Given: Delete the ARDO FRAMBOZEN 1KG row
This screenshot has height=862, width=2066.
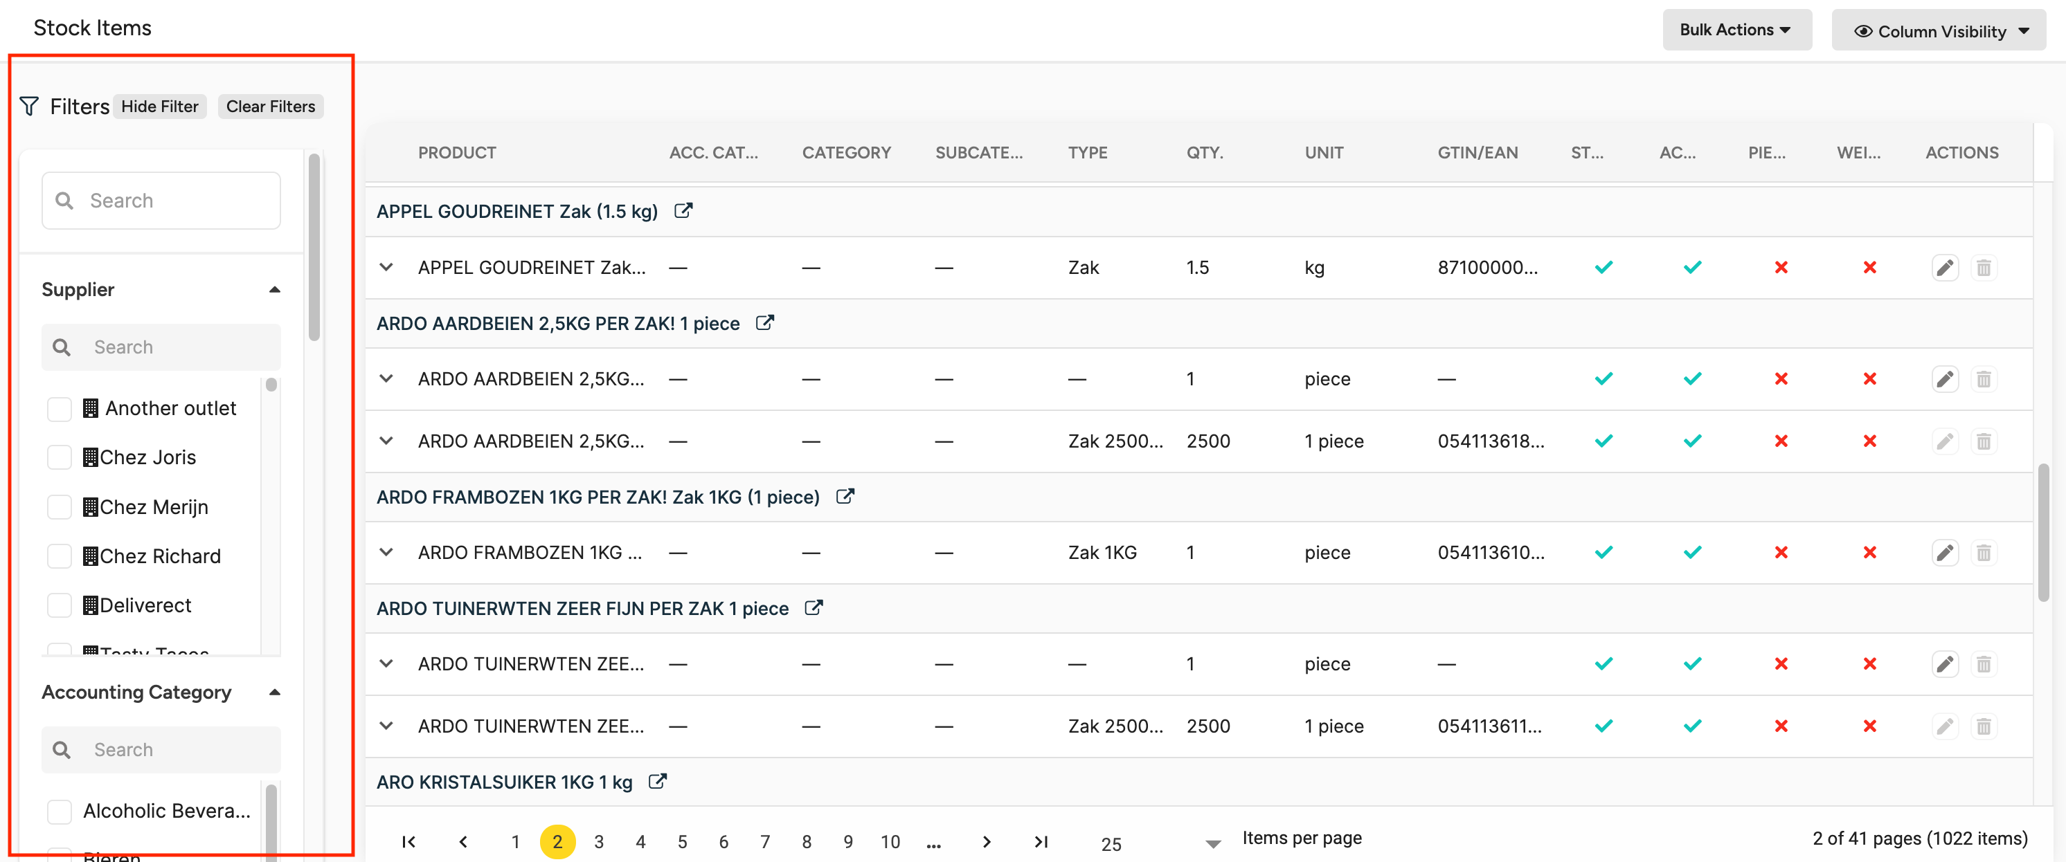Looking at the screenshot, I should (x=1984, y=553).
